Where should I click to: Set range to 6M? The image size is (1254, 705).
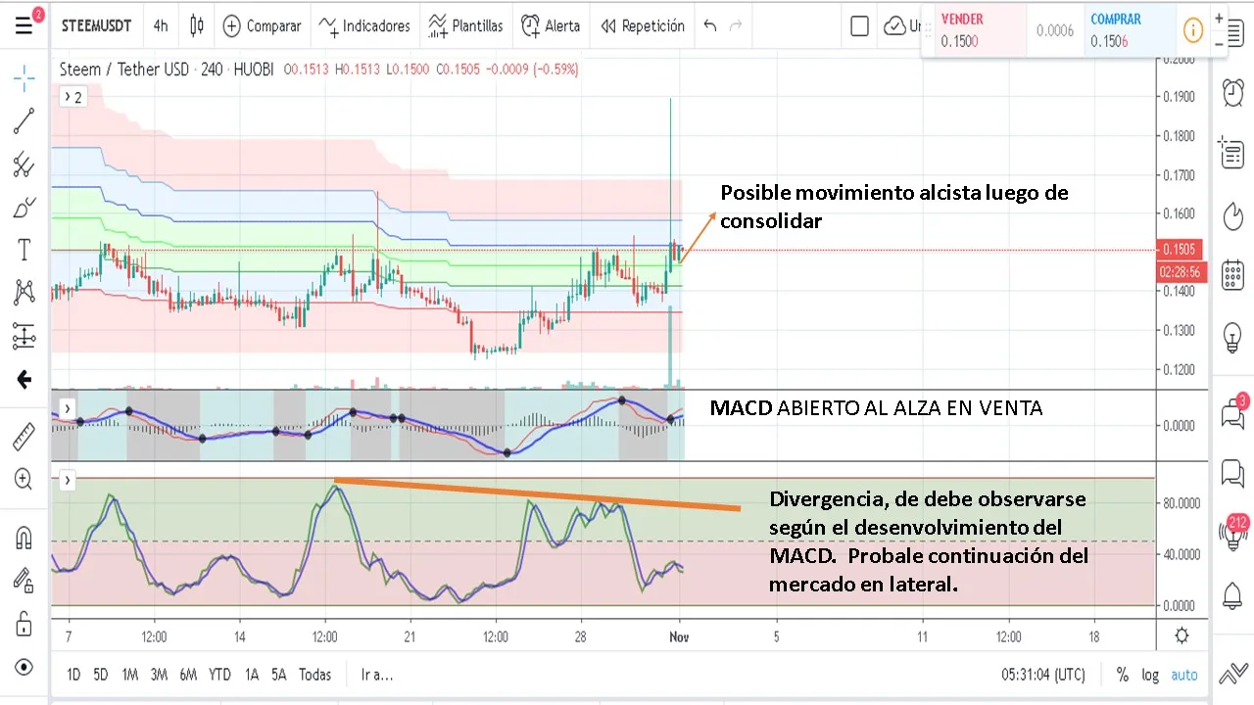(x=188, y=675)
